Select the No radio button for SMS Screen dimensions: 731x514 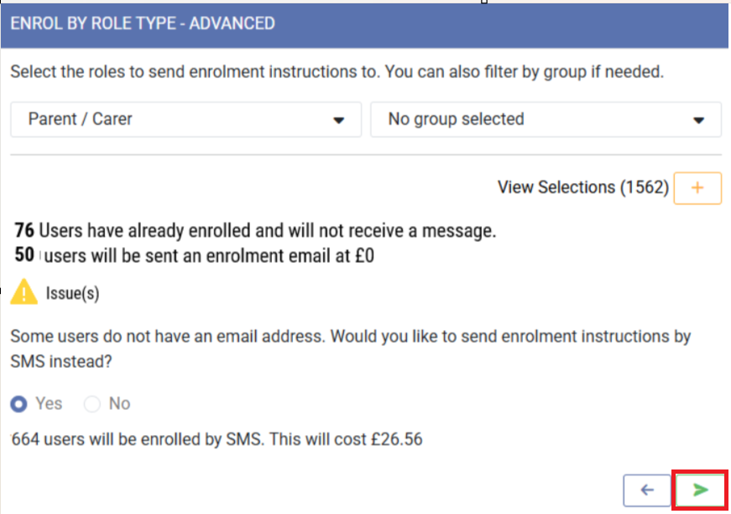92,404
